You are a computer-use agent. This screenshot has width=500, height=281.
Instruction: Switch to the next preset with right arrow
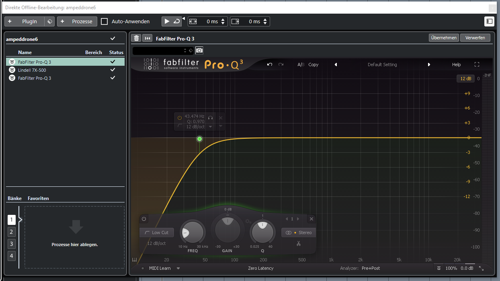[429, 65]
